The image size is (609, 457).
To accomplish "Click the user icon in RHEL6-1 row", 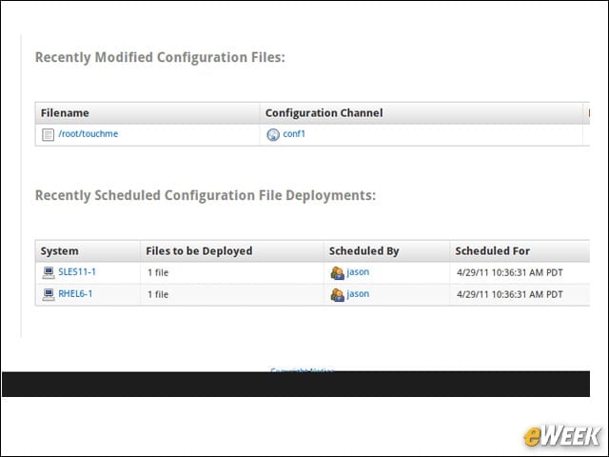I will [337, 295].
